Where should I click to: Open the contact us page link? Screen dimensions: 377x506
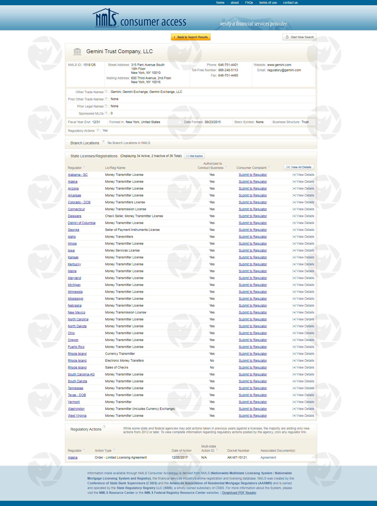tap(290, 3)
